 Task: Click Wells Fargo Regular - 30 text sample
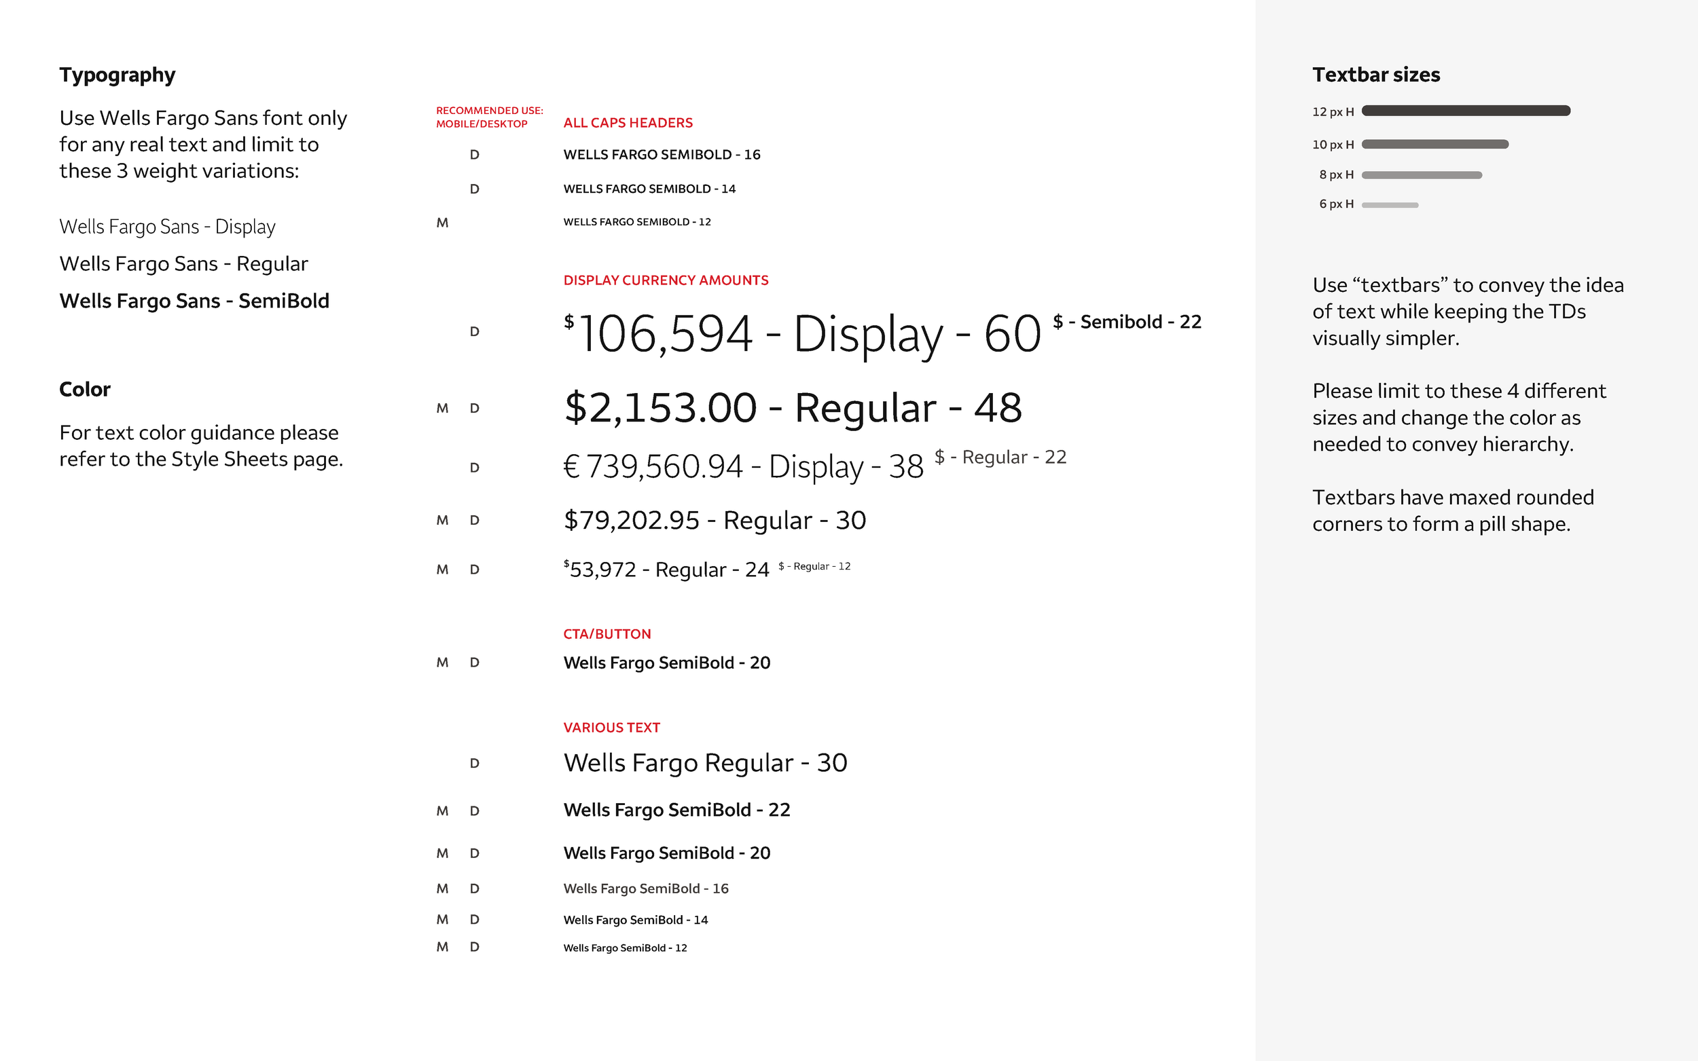[x=705, y=764]
